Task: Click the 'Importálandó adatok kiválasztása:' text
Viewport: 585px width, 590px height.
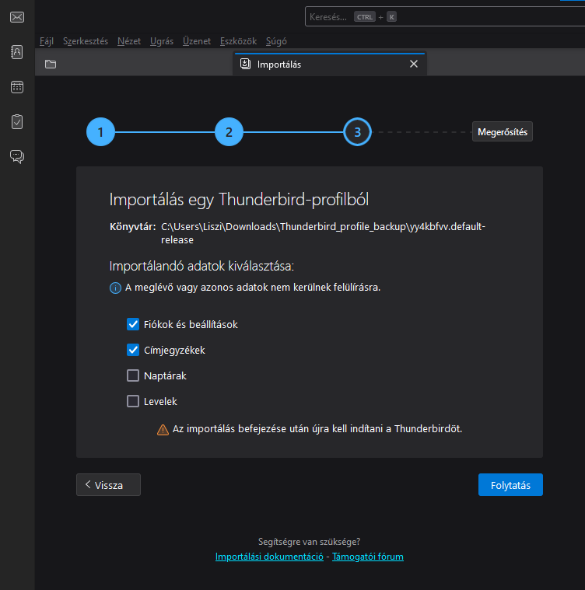Action: click(201, 266)
